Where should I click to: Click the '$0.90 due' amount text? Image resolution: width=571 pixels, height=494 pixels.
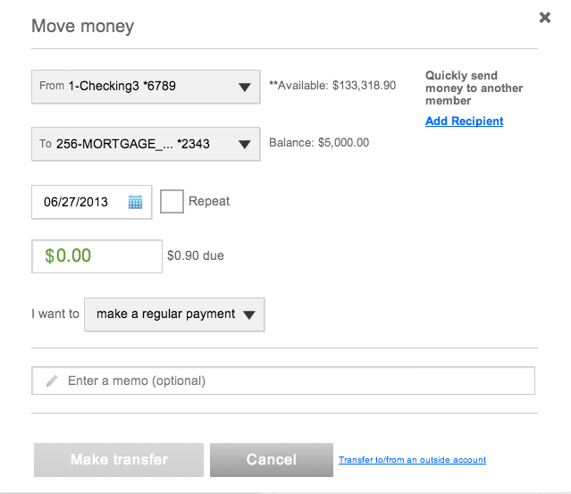[195, 255]
